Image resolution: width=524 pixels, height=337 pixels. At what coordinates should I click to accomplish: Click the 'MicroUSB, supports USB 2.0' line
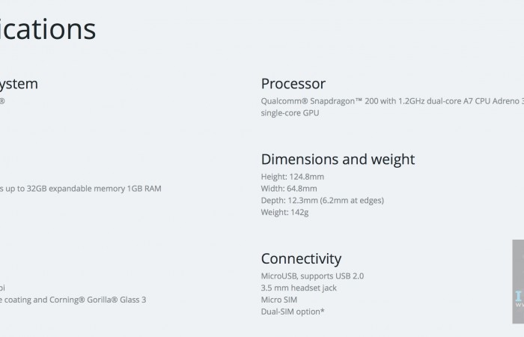coord(312,276)
